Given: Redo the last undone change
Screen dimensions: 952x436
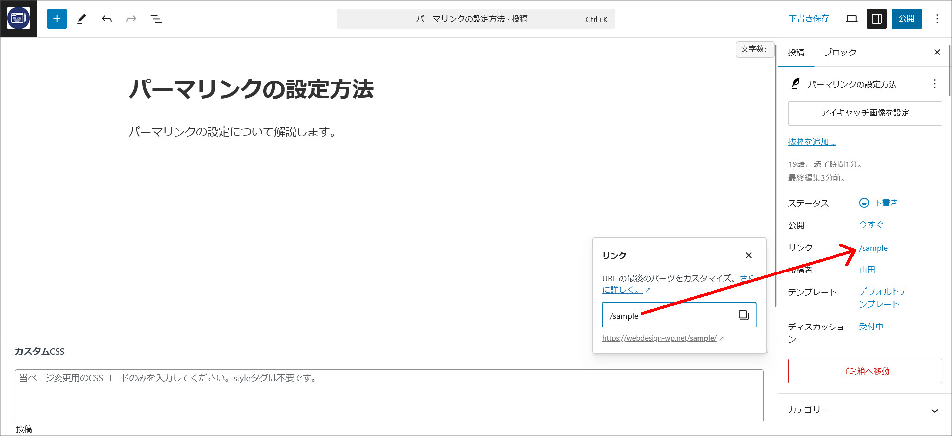Looking at the screenshot, I should (x=131, y=19).
